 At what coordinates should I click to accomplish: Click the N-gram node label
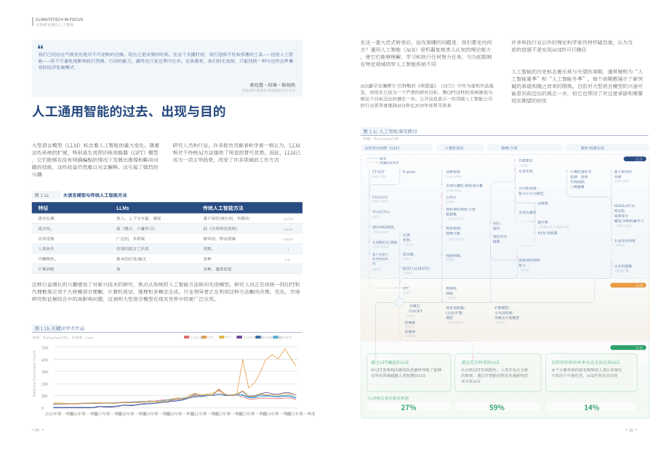(409, 172)
